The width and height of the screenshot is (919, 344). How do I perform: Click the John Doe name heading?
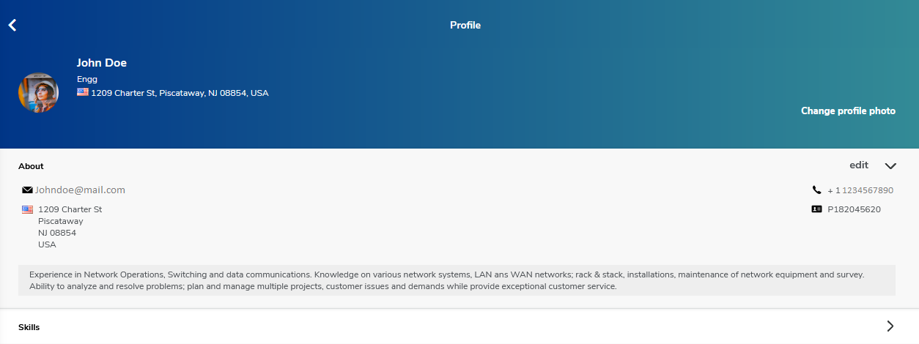point(102,63)
